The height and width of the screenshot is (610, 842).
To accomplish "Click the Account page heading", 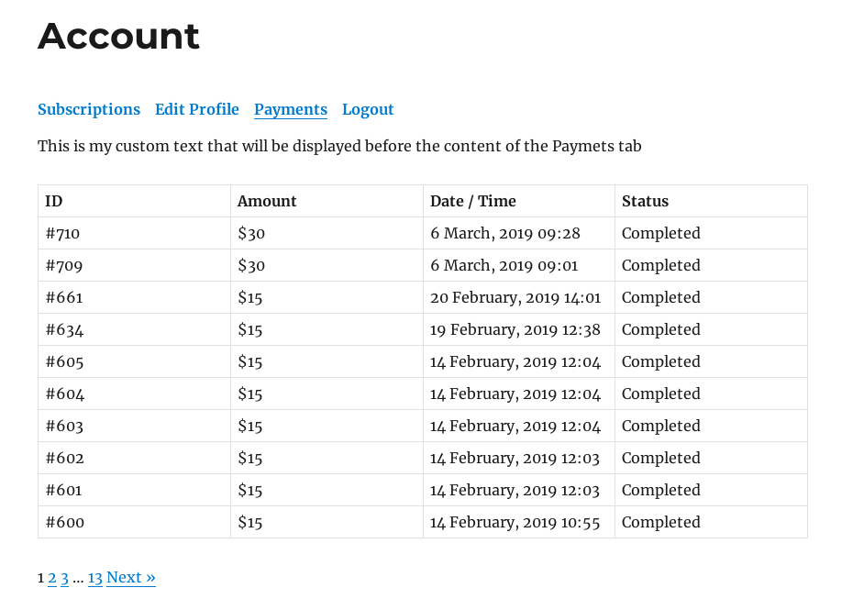I will click(x=118, y=37).
